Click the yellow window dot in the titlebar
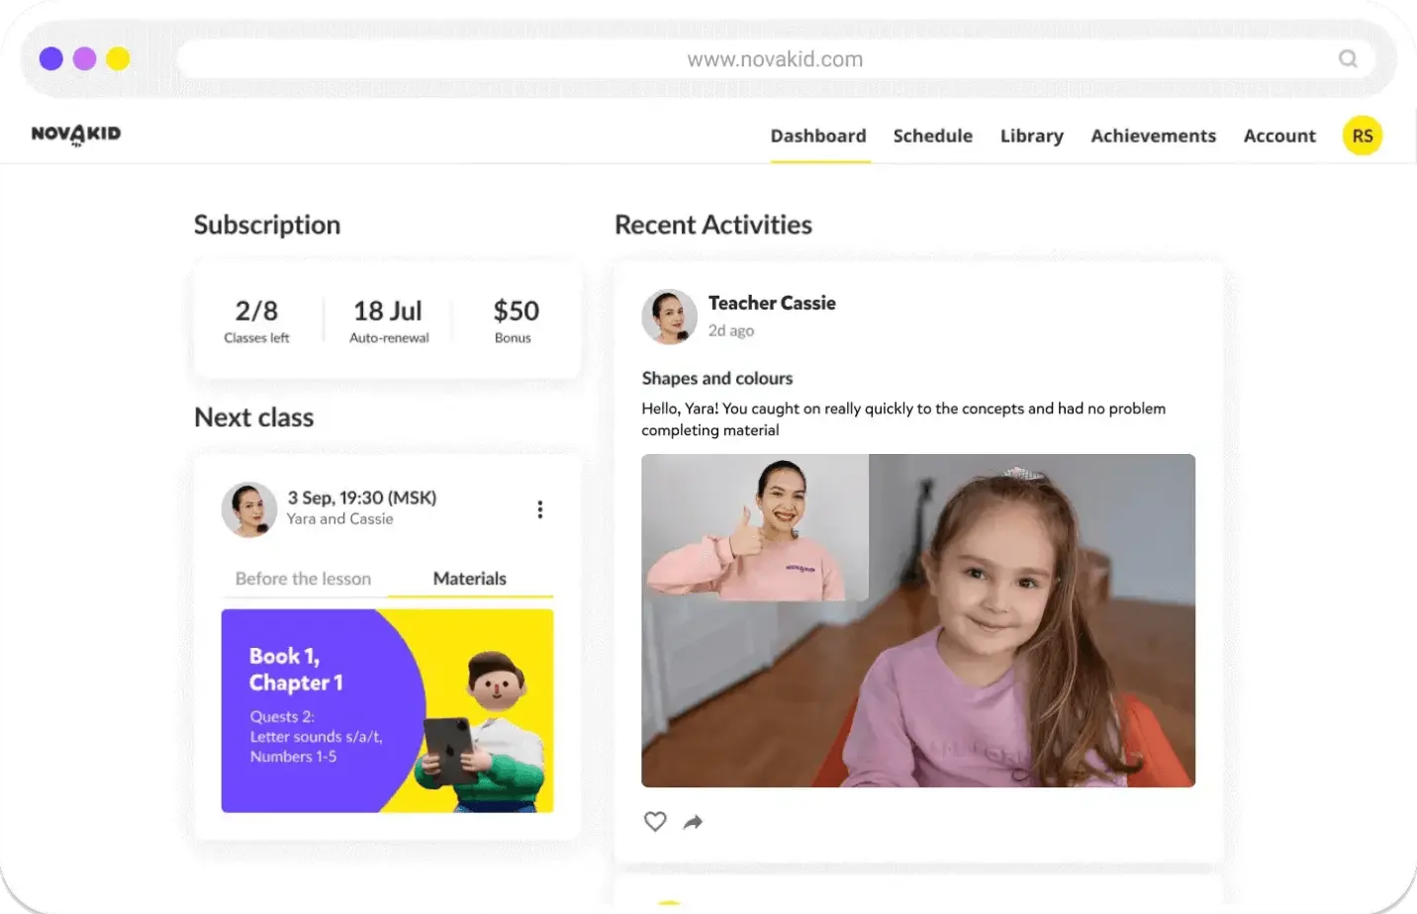Screen dimensions: 1417x914 click(x=117, y=58)
